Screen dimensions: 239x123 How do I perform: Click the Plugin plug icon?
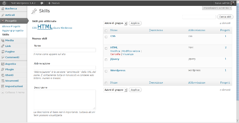(x=3, y=70)
